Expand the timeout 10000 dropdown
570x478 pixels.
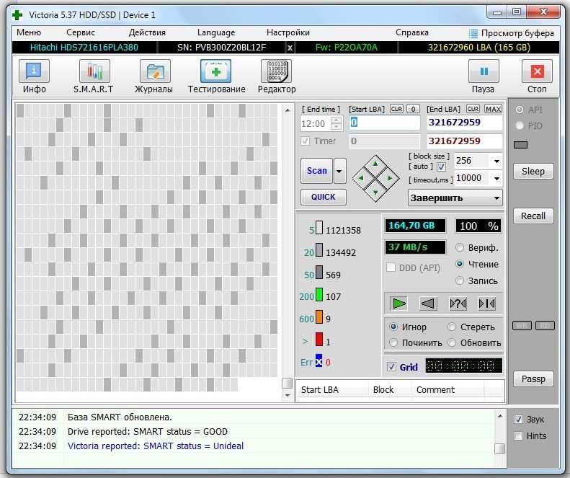click(496, 178)
